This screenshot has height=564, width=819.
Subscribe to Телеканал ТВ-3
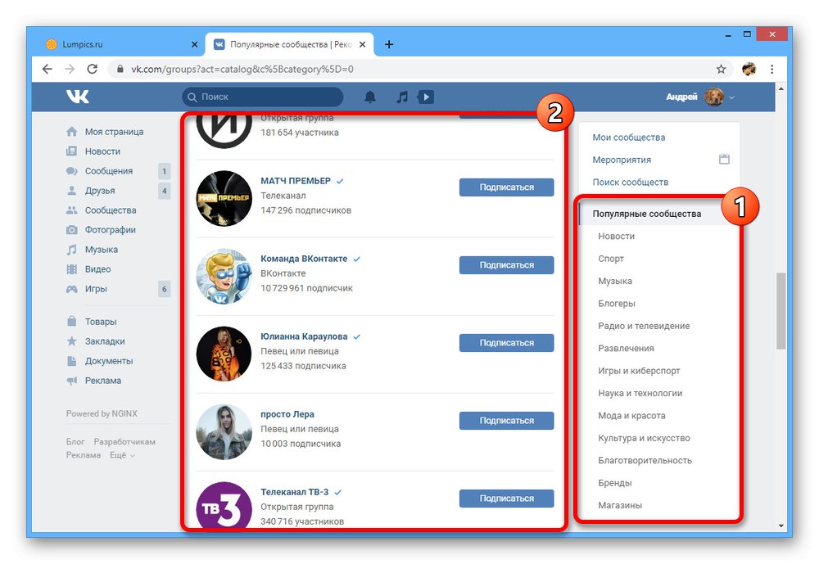(x=506, y=499)
